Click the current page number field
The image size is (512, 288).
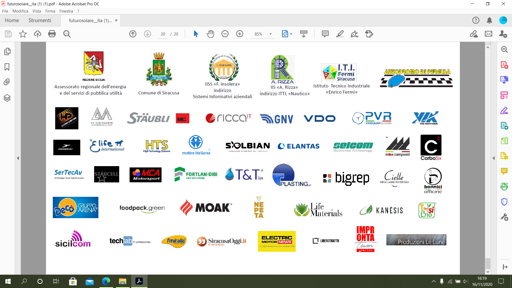[x=163, y=34]
